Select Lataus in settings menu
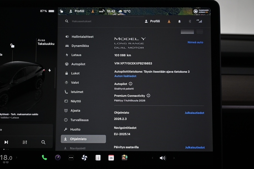Screen dimensions: 254x169 [x=76, y=55]
